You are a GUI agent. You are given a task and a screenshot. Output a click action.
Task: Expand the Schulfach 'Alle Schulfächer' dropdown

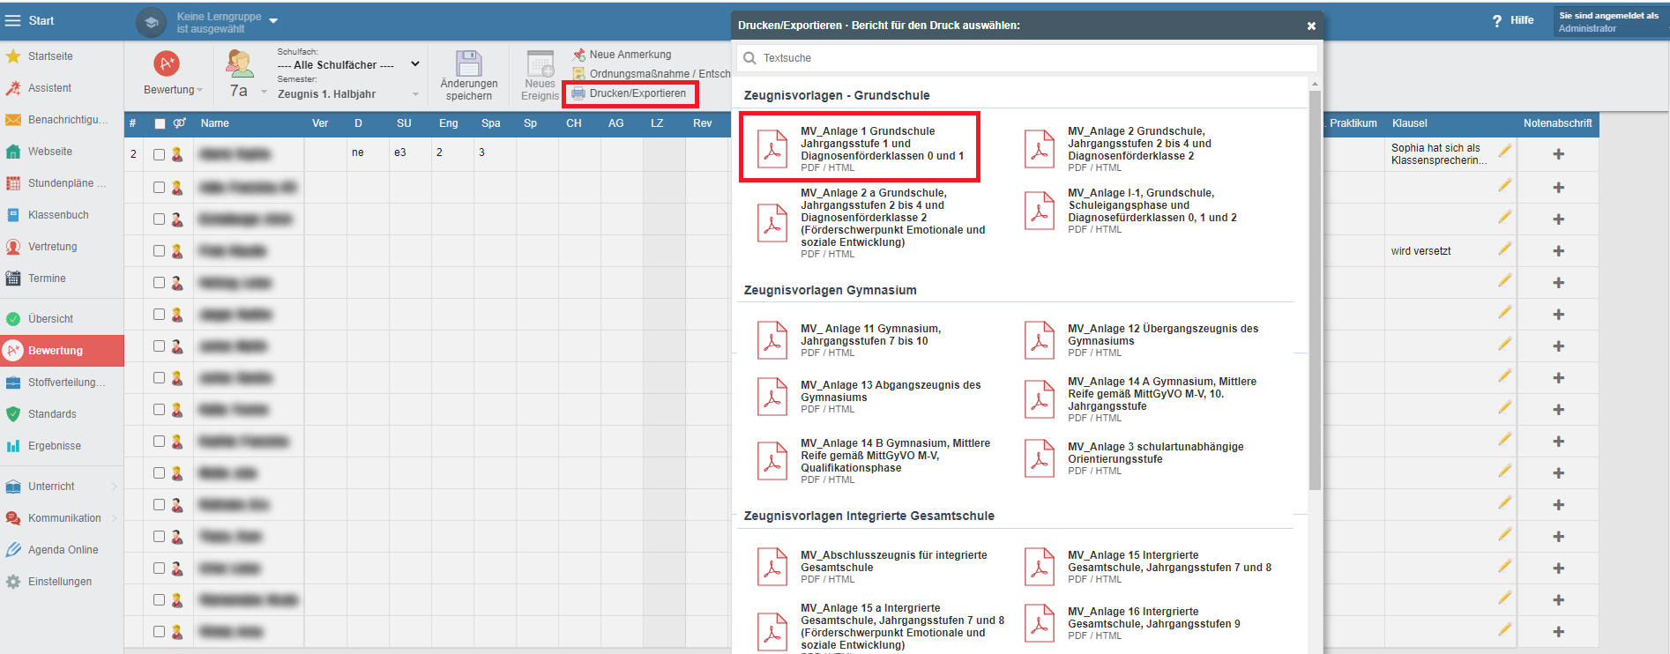click(414, 64)
